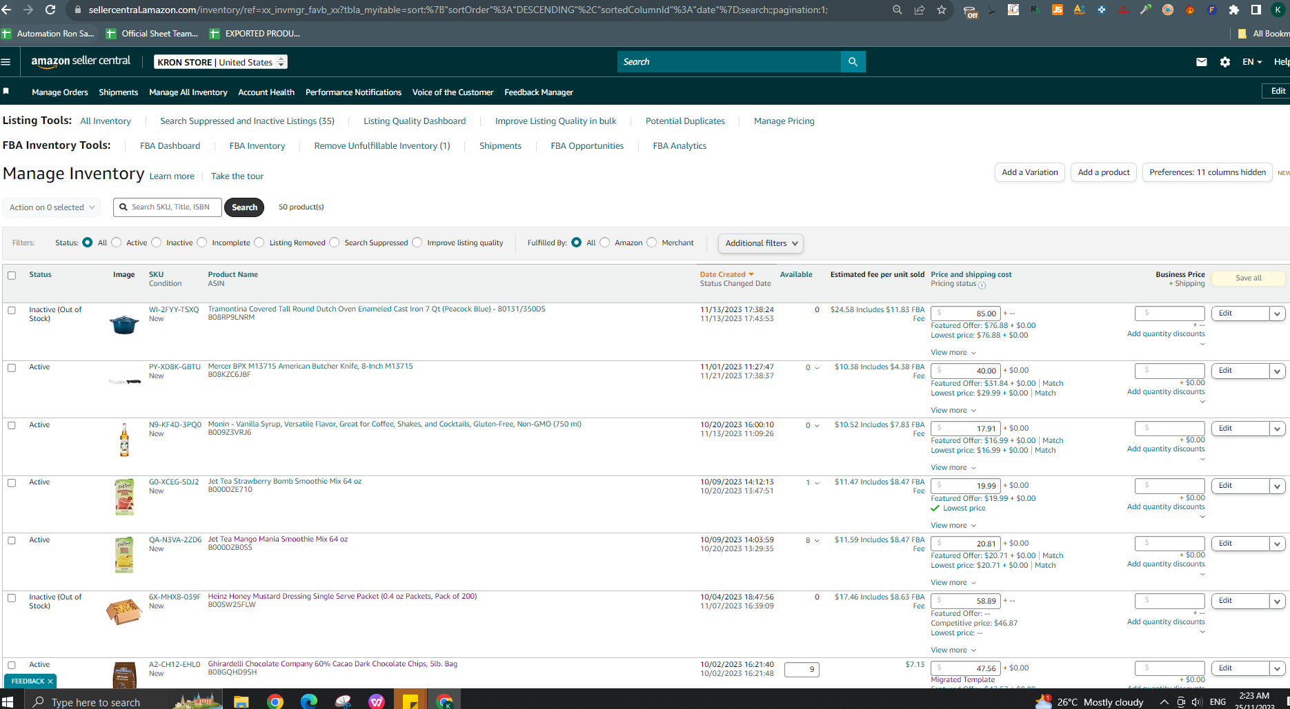
Task: Select the Search Suppressed status radio
Action: [x=335, y=243]
